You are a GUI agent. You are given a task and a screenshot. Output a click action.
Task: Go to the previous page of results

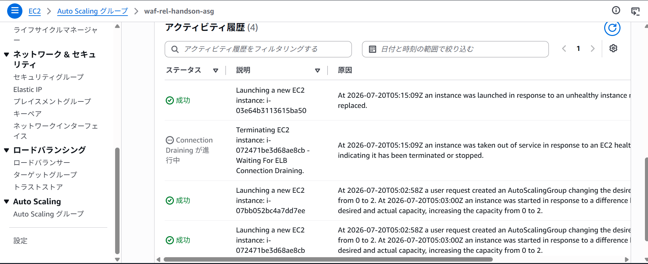564,49
